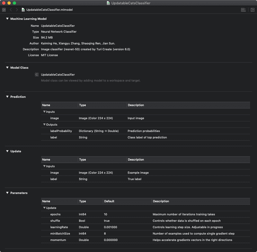Collapse the Prediction section
This screenshot has height=252, width=257.
[7, 97]
